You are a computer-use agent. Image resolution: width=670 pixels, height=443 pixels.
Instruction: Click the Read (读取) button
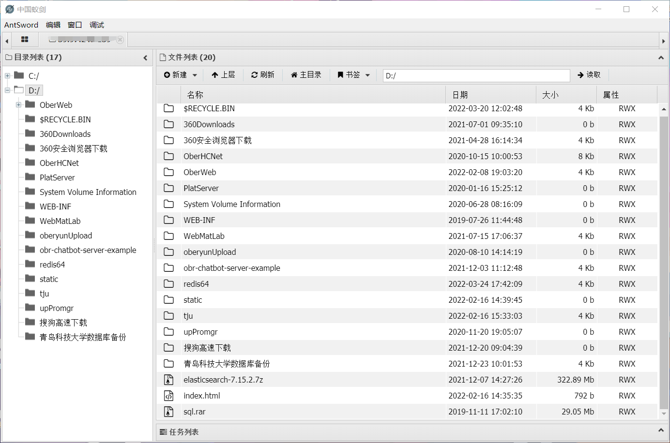(x=589, y=75)
